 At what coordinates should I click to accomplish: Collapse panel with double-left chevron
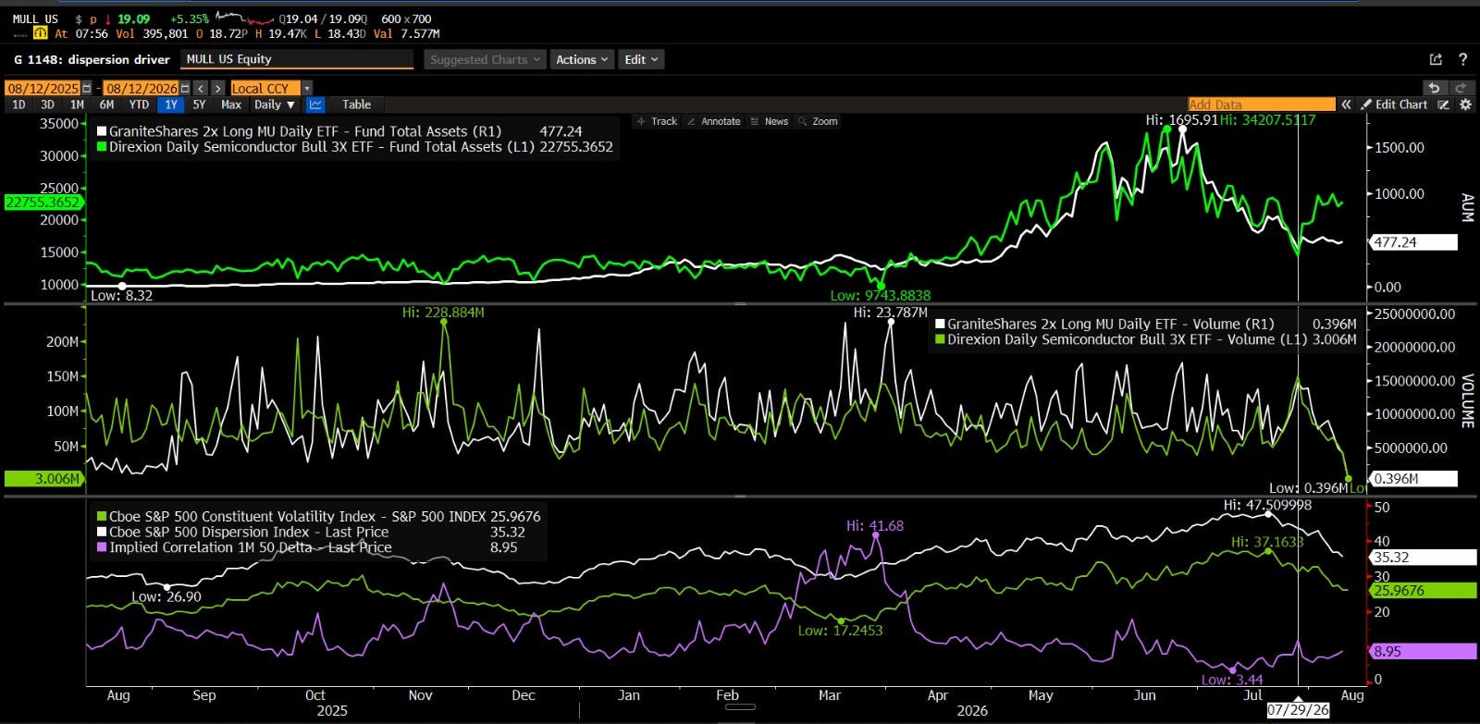pos(1346,104)
